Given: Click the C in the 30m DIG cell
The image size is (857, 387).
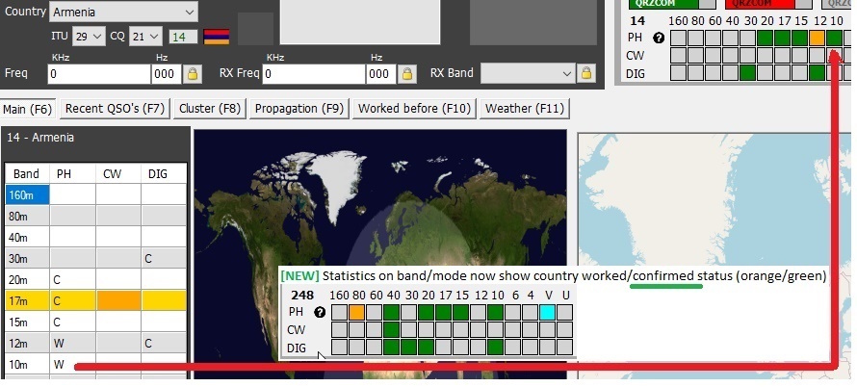Looking at the screenshot, I should click(148, 259).
